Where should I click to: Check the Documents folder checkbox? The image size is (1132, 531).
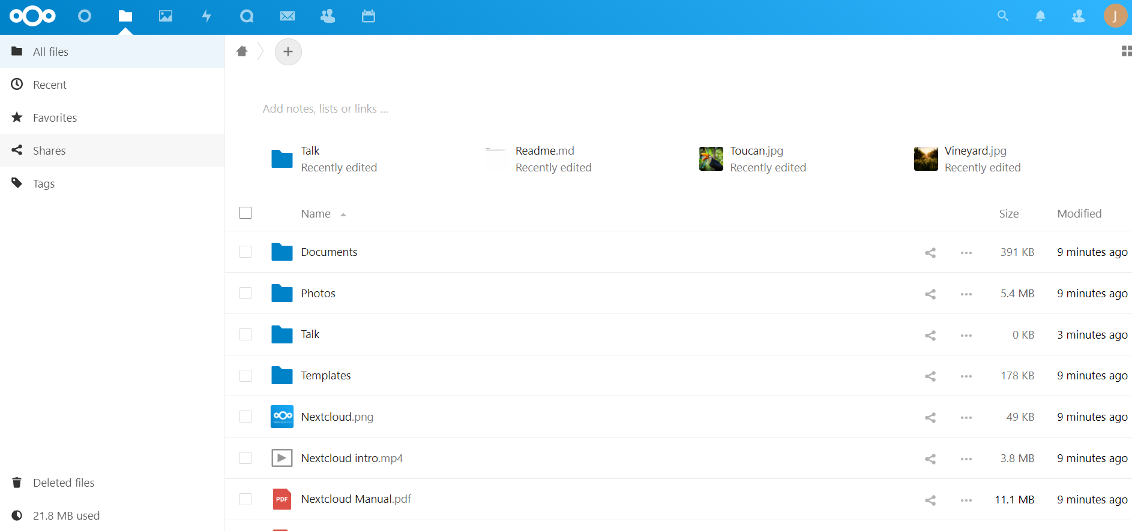(x=245, y=252)
